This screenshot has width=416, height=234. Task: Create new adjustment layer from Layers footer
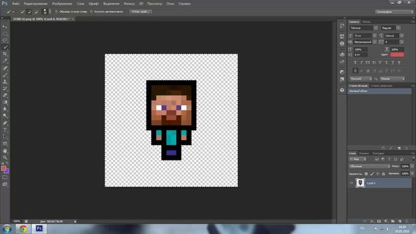click(x=386, y=221)
